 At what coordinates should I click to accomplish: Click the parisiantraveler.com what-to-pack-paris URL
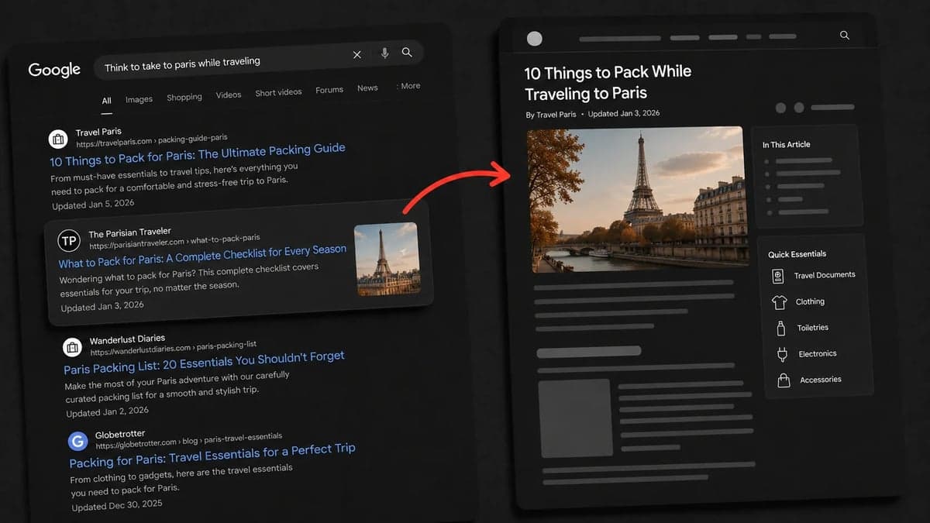pos(174,243)
